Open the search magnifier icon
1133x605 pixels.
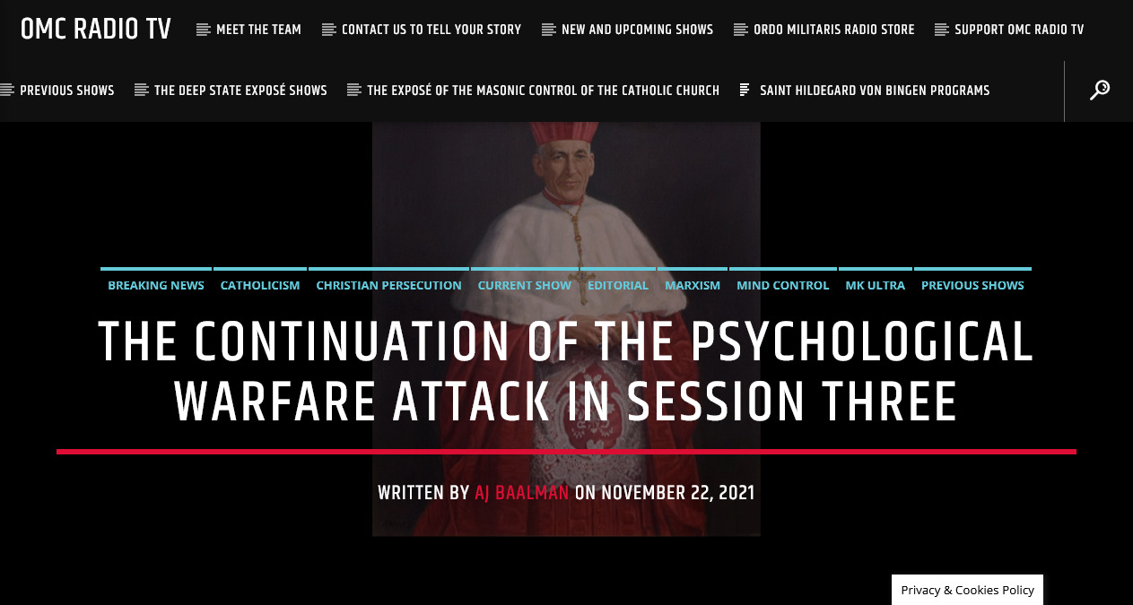(1099, 91)
